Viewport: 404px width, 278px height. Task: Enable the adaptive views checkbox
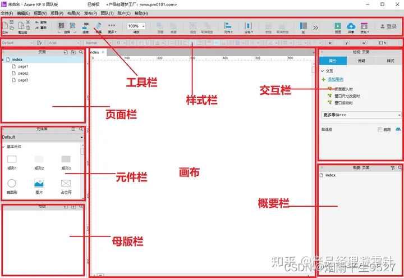click(x=380, y=130)
